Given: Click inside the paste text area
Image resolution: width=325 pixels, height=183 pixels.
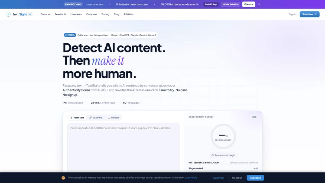Looking at the screenshot, I should 123,148.
